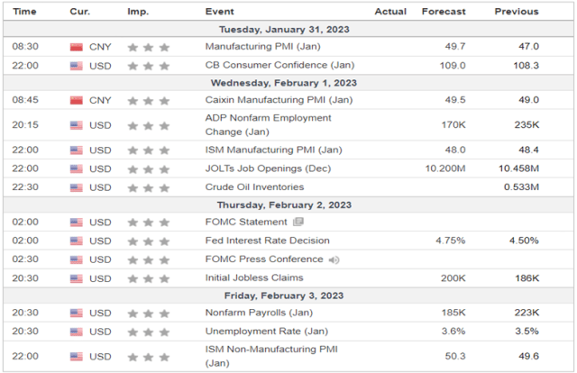Click the Time column header
This screenshot has width=577, height=373.
[24, 12]
